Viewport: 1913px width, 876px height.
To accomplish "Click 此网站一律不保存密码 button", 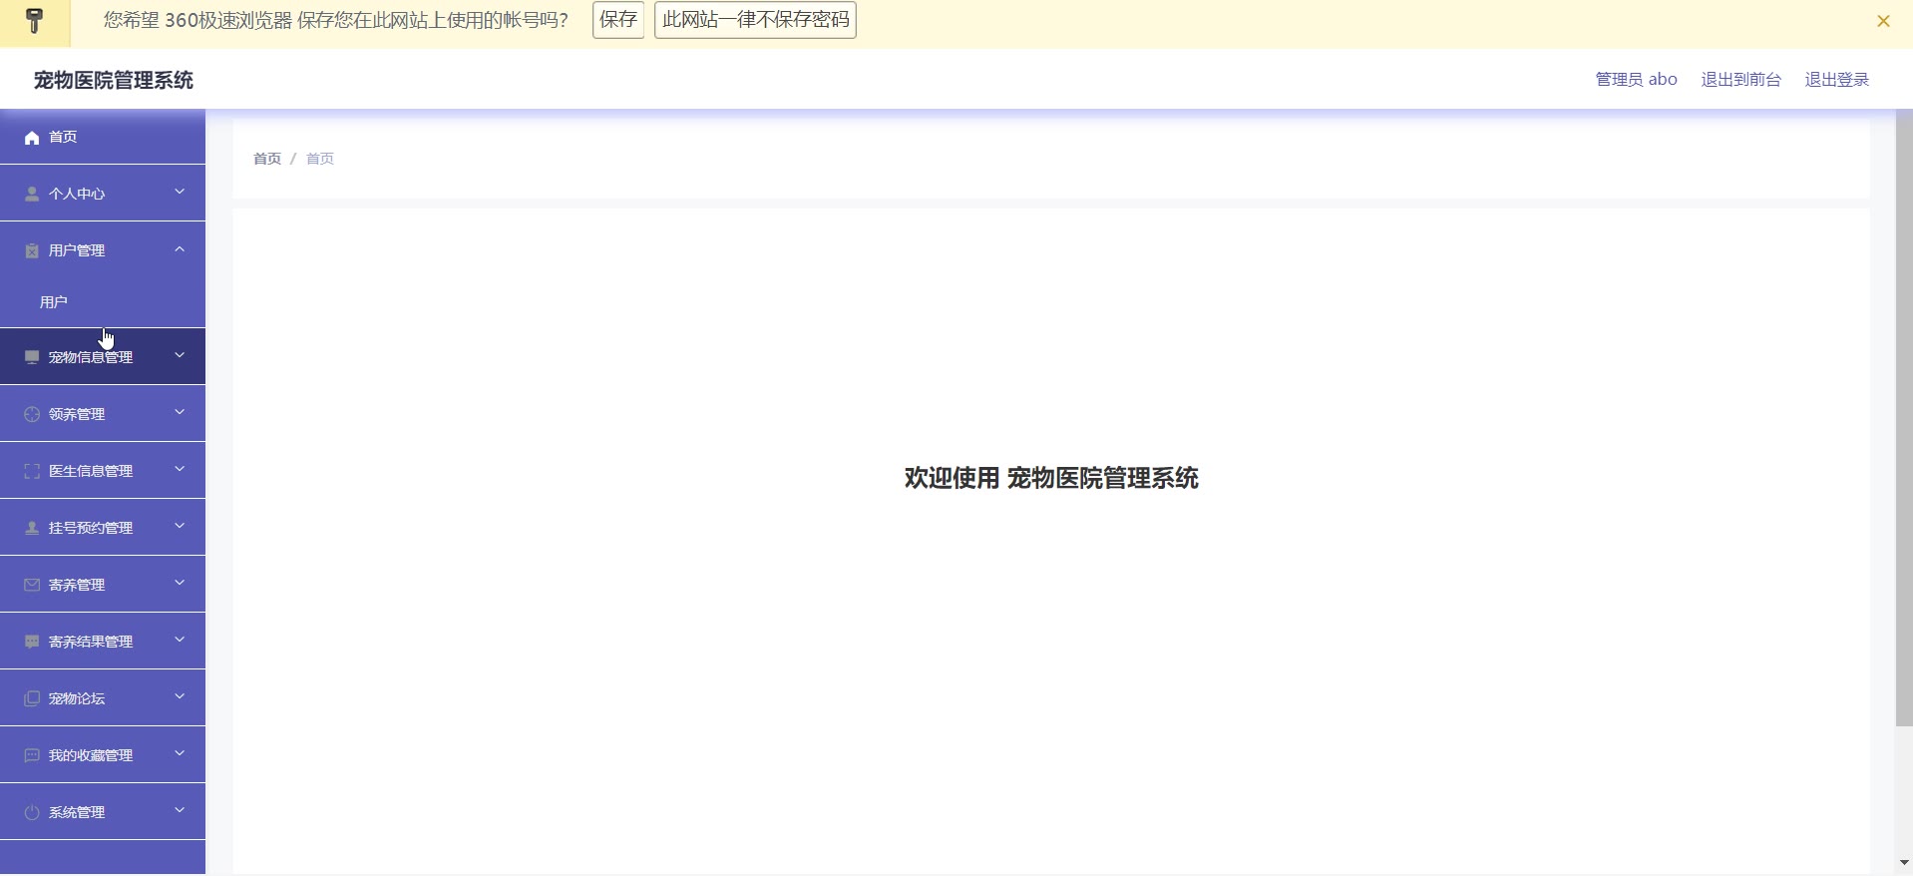I will (x=755, y=20).
